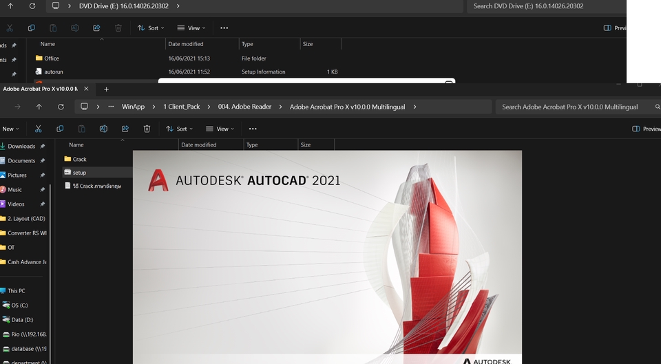Toggle Preview pane in DVD Drive window
The height and width of the screenshot is (364, 661).
pos(615,28)
